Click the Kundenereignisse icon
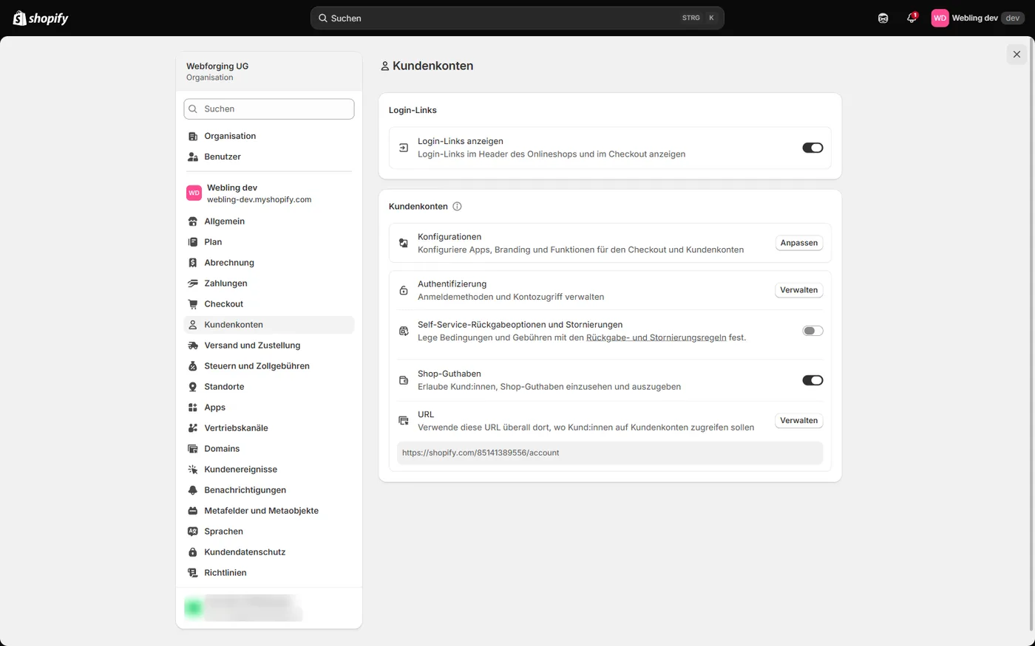 coord(193,470)
